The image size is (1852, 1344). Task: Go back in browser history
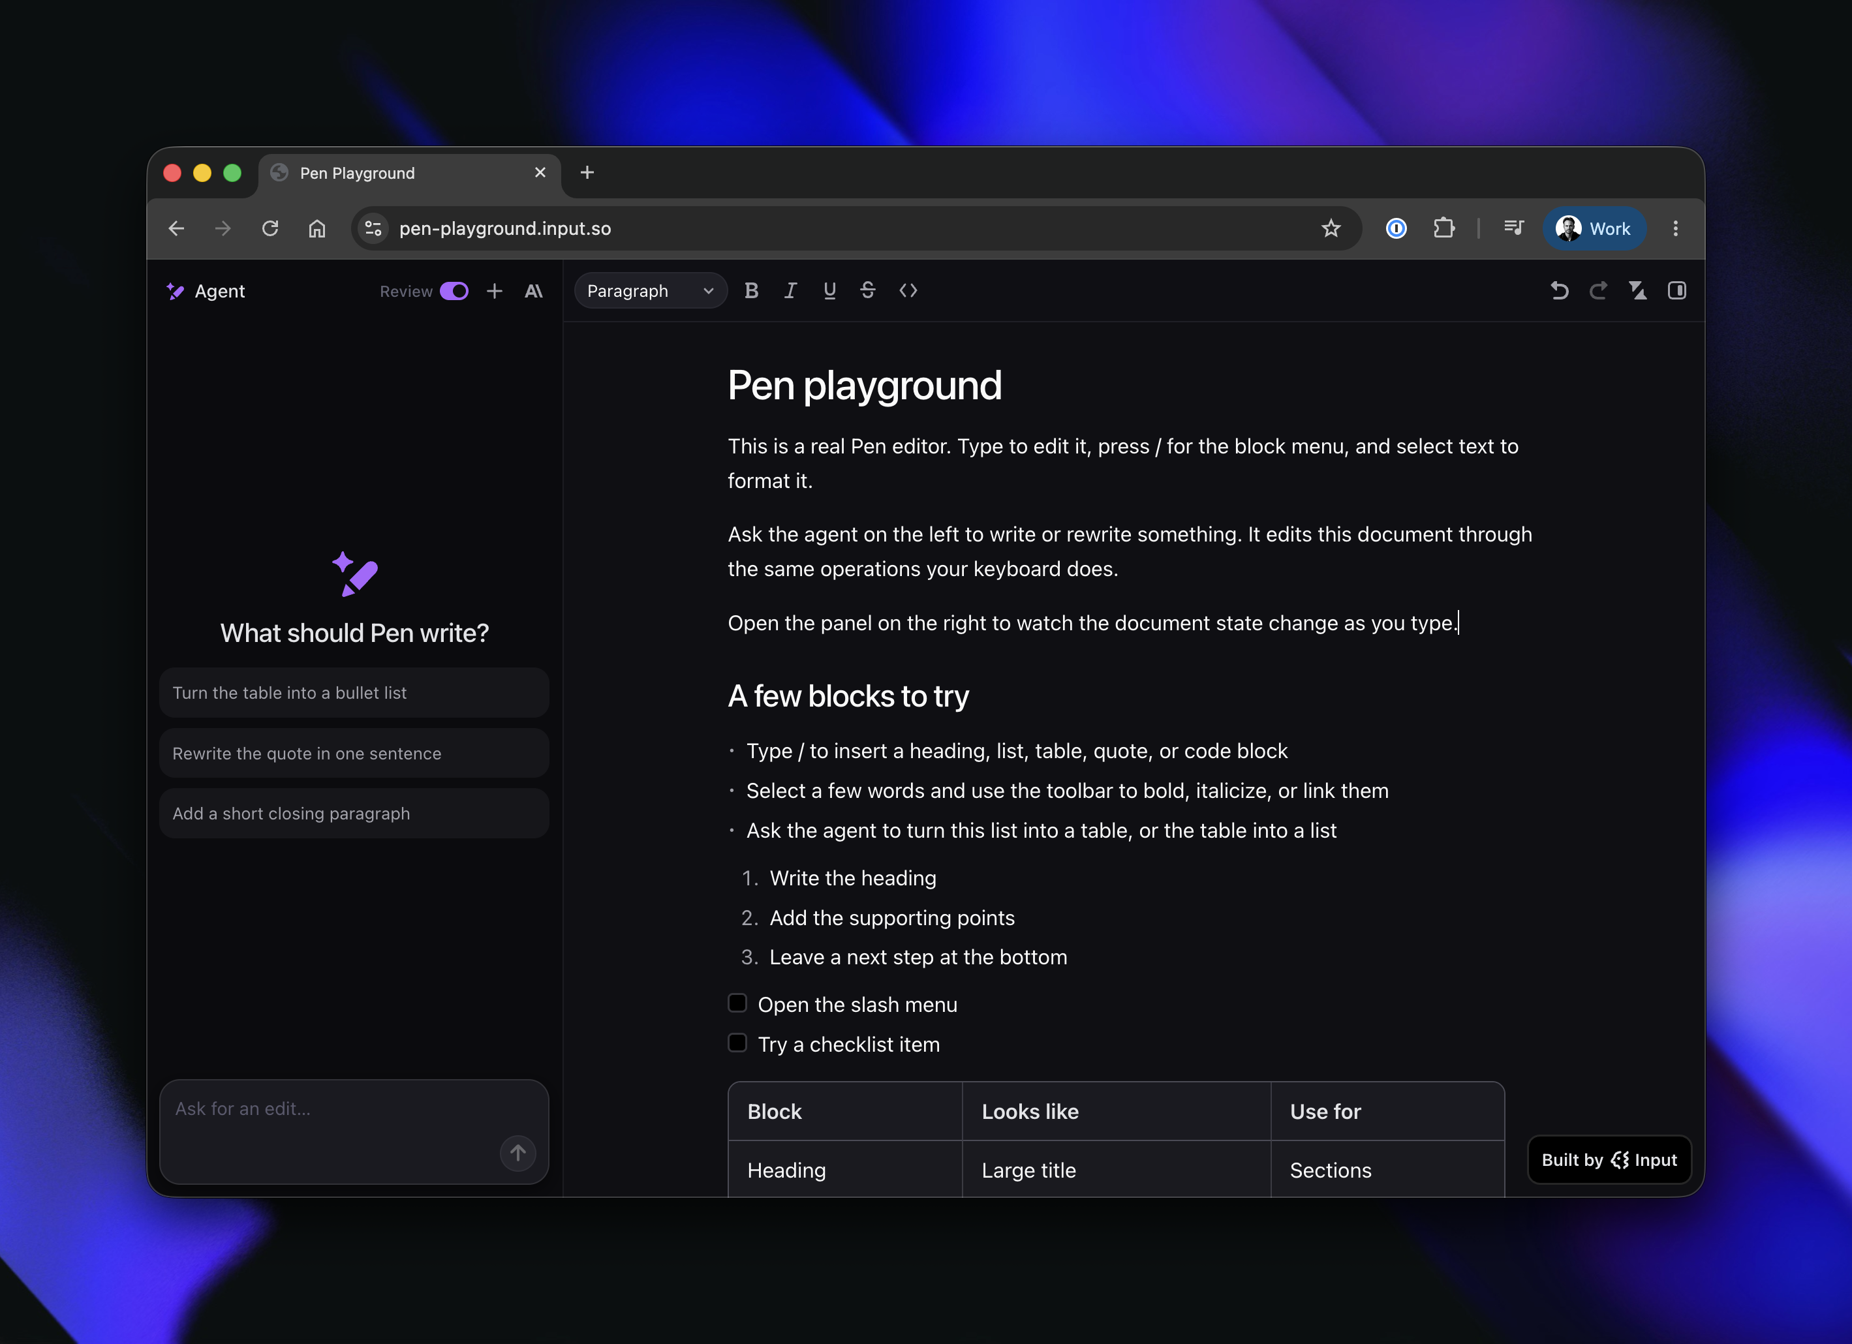(176, 228)
